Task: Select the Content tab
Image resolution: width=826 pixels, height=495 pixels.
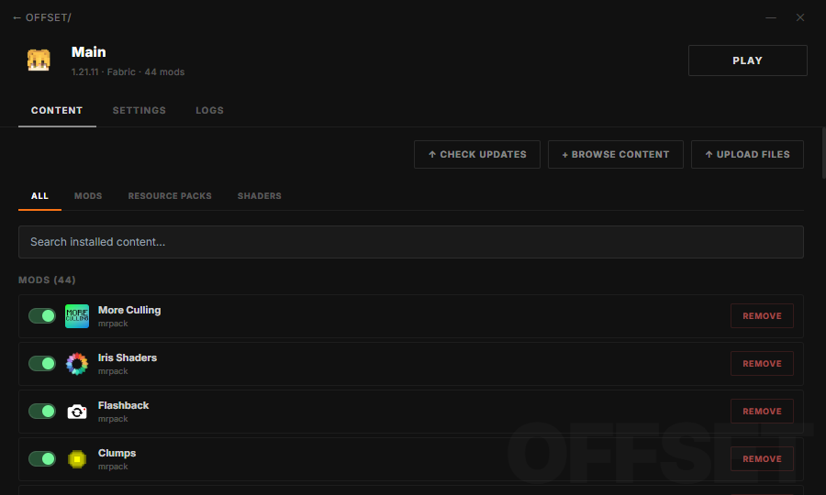Action: click(x=57, y=111)
